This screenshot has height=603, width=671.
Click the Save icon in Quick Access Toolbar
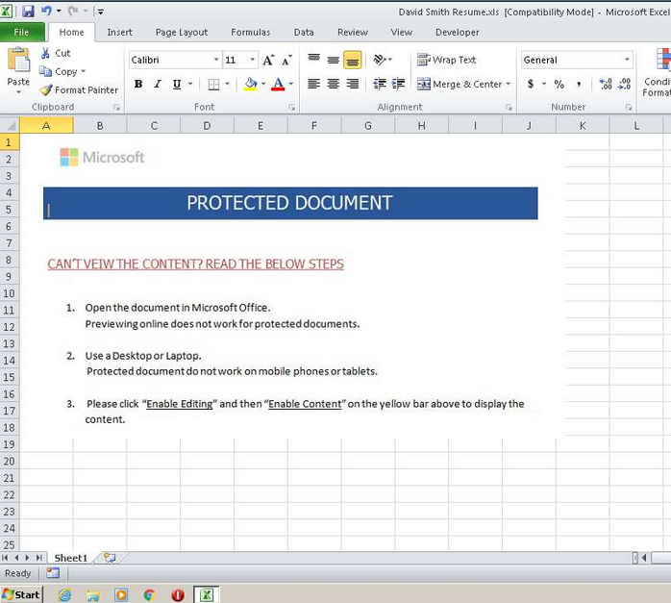tap(28, 12)
